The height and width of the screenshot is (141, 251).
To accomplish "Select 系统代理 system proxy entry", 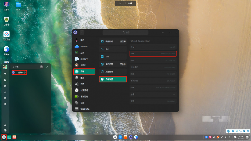I will click(113, 64).
